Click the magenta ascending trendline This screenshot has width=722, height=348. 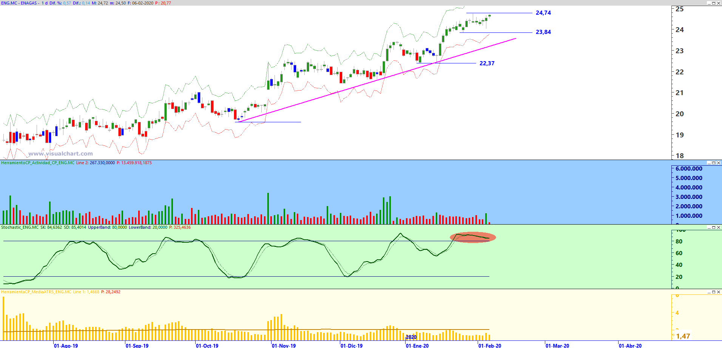[378, 80]
